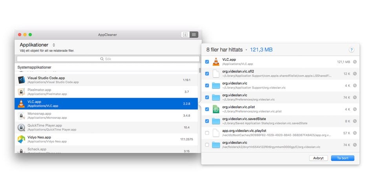Click the application list scrollbar
Screen dimensions: 373x196
point(200,70)
